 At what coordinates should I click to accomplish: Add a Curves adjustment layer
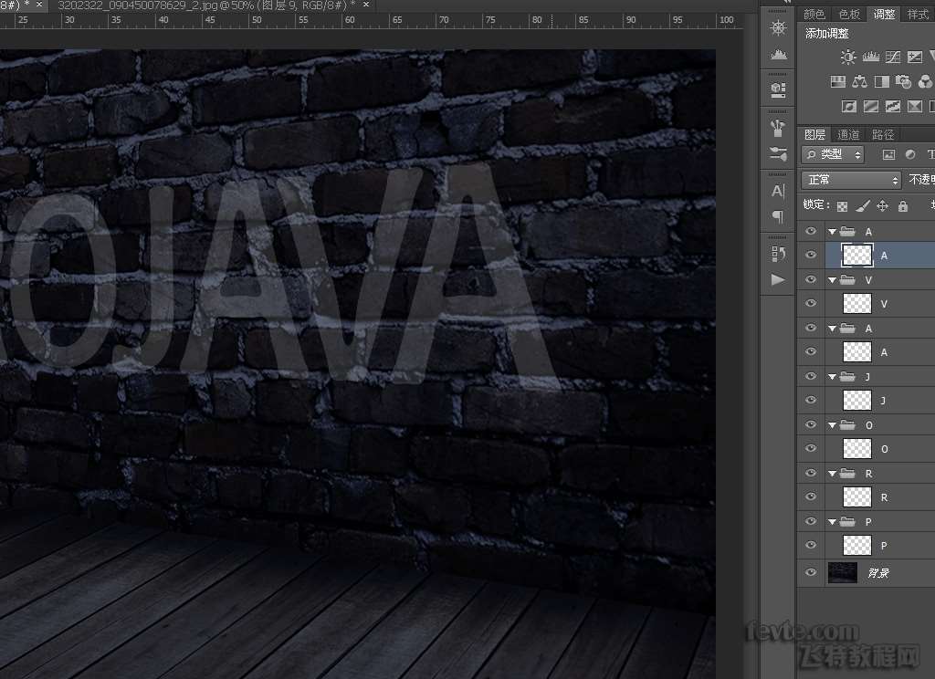tap(892, 57)
